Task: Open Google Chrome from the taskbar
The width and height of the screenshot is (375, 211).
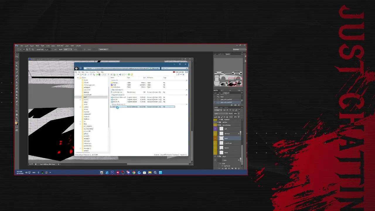Action: tap(134, 173)
